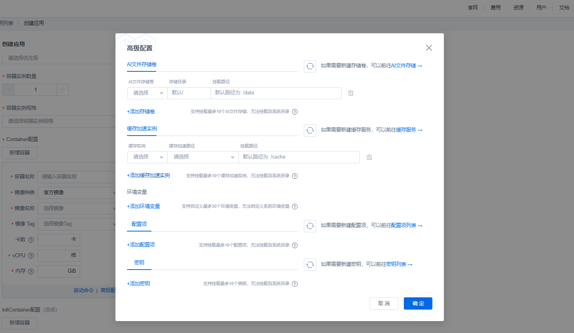Refresh the AI文件存储卷 list
The image size is (574, 333).
[x=310, y=66]
